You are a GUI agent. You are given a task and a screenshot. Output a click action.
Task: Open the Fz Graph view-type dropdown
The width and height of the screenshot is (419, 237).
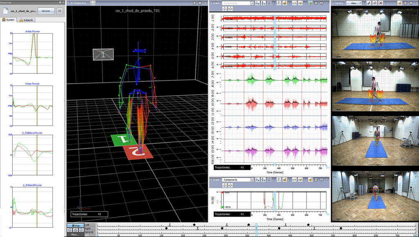click(215, 180)
